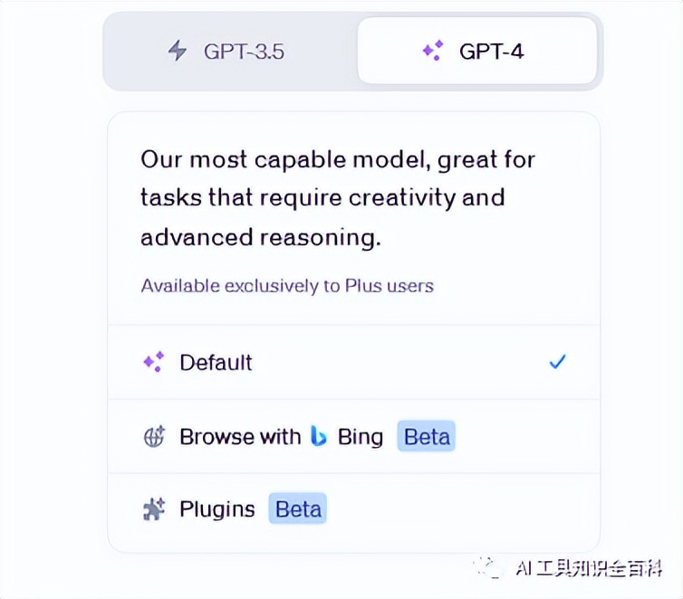Image resolution: width=683 pixels, height=599 pixels.
Task: Click the blue Bing logo
Action: point(319,436)
